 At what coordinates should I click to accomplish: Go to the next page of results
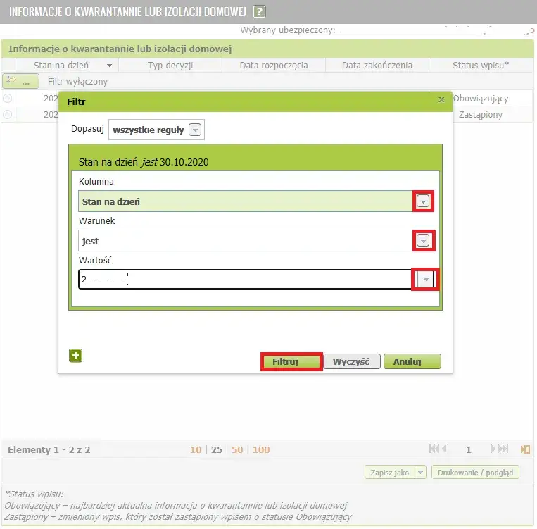(493, 449)
